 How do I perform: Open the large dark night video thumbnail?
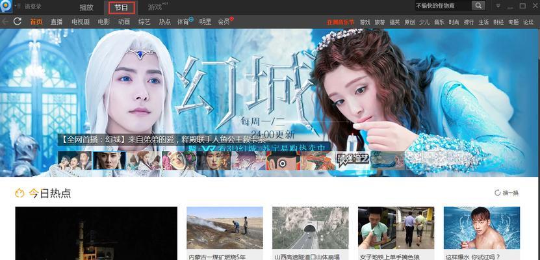click(x=96, y=233)
